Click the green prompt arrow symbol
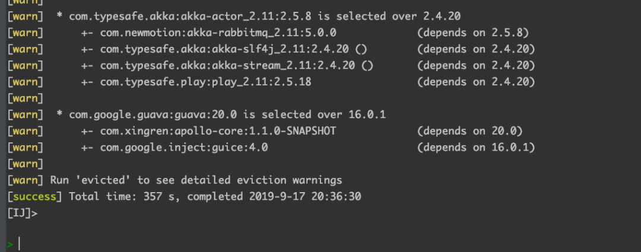641x252 pixels. point(9,244)
